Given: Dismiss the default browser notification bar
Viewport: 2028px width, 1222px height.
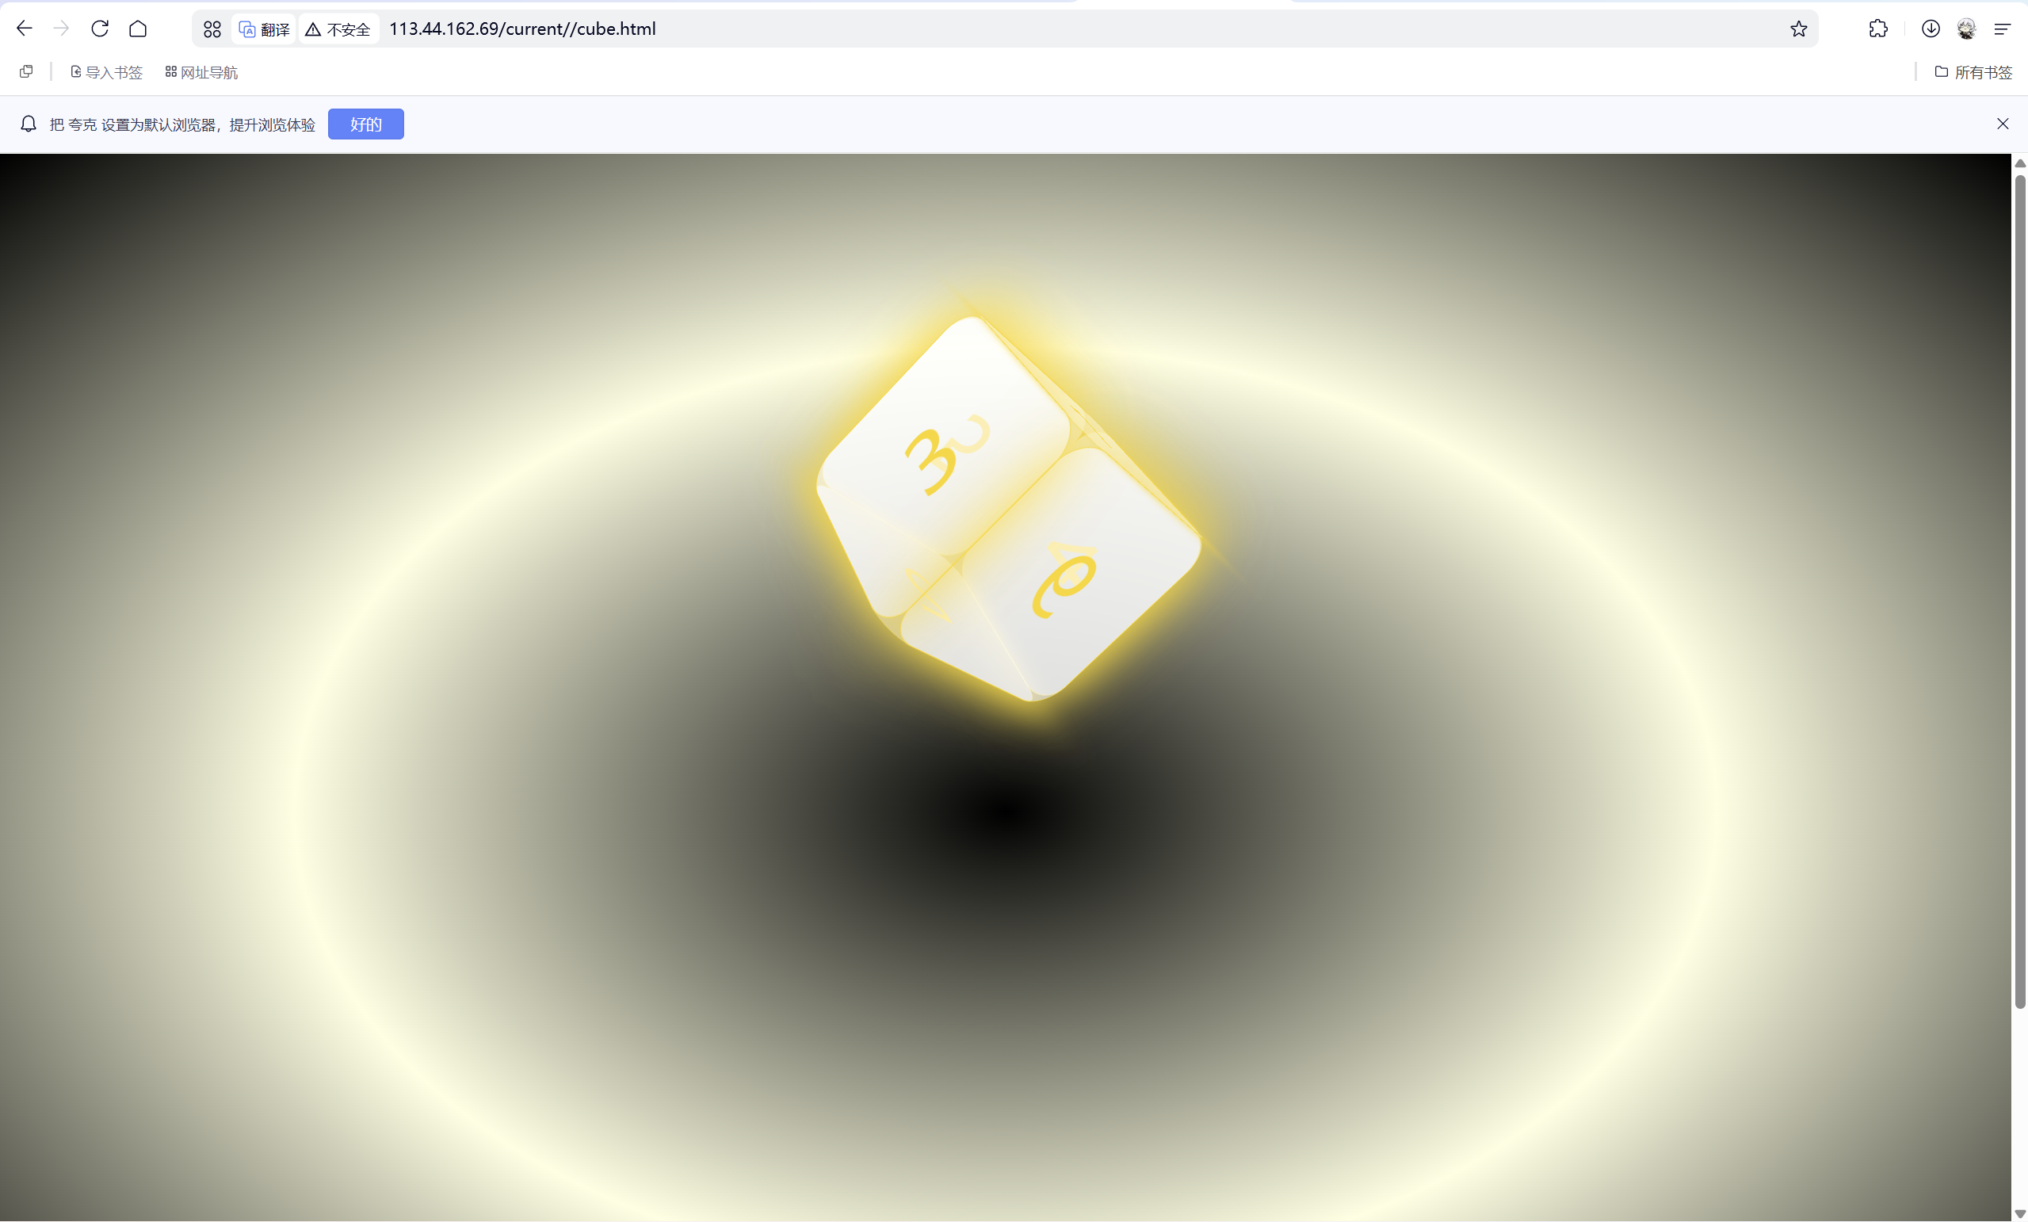Looking at the screenshot, I should [x=2003, y=124].
